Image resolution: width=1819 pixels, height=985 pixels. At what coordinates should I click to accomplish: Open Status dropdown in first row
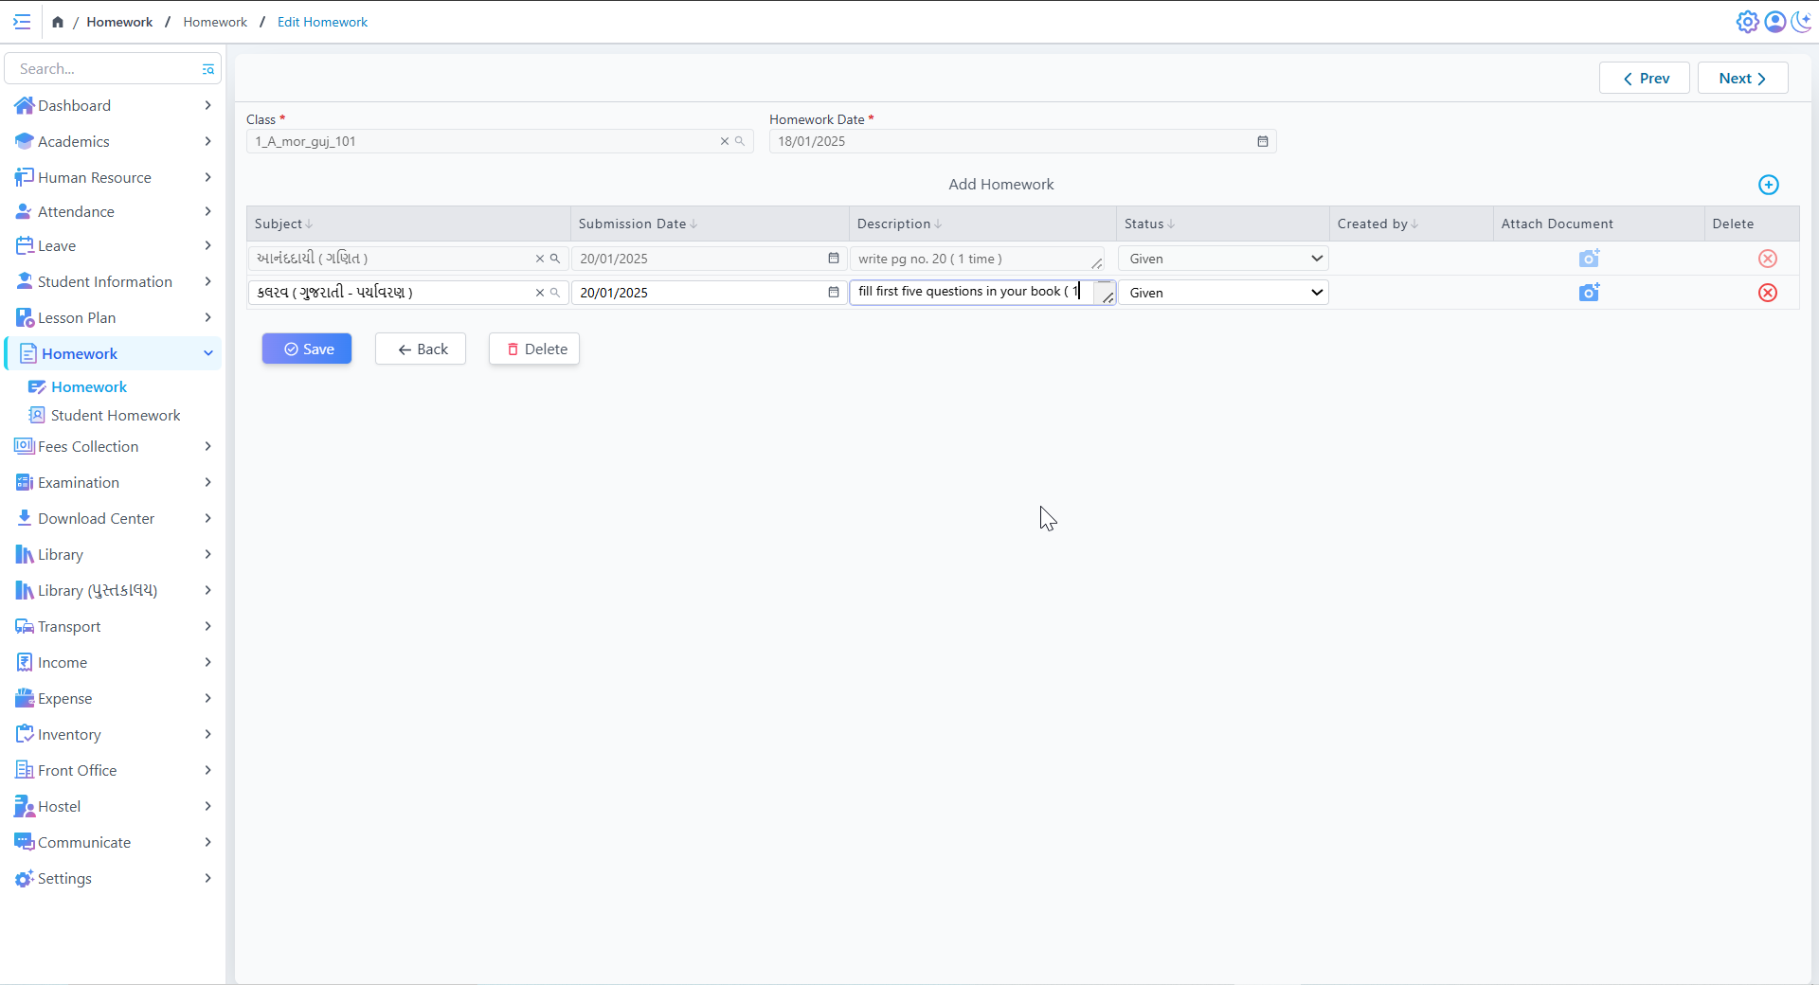coord(1222,259)
